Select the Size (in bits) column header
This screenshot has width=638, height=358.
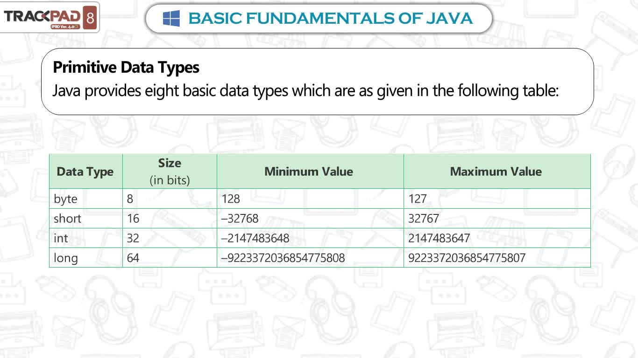(x=170, y=172)
